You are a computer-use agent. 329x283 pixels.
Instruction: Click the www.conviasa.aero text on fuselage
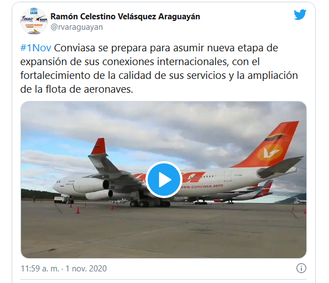click(x=202, y=186)
